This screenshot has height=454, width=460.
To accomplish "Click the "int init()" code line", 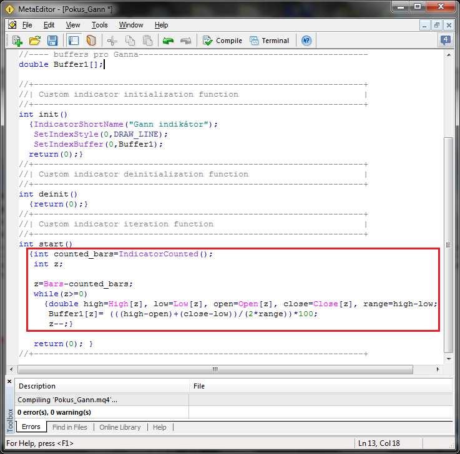I will [43, 114].
